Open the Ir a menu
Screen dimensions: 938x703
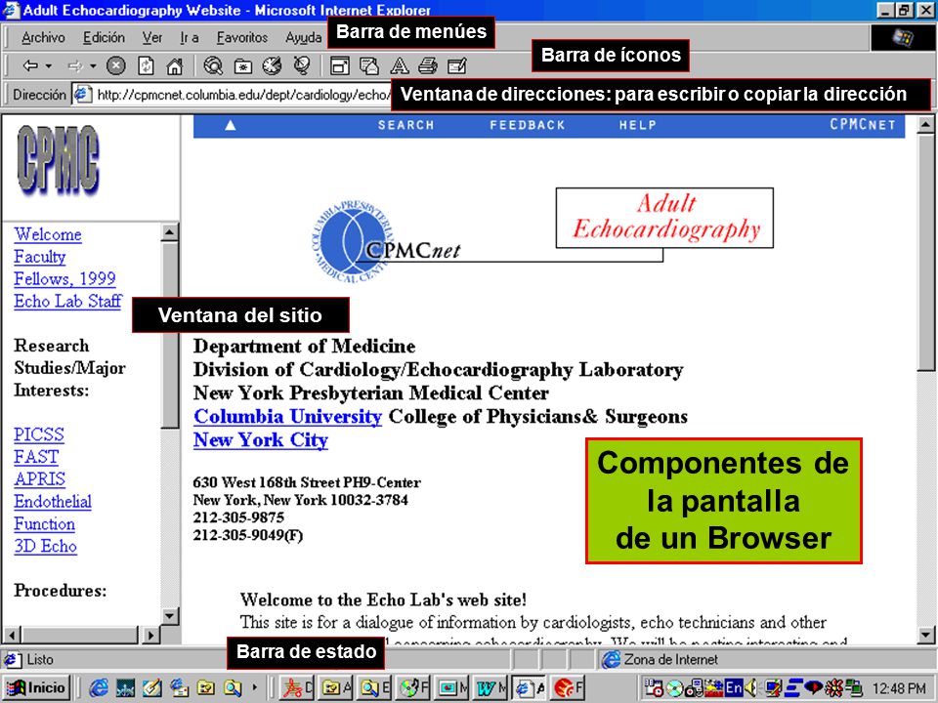pos(189,38)
